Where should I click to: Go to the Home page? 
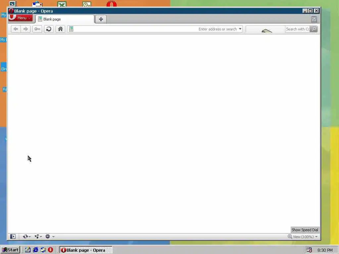coord(60,29)
